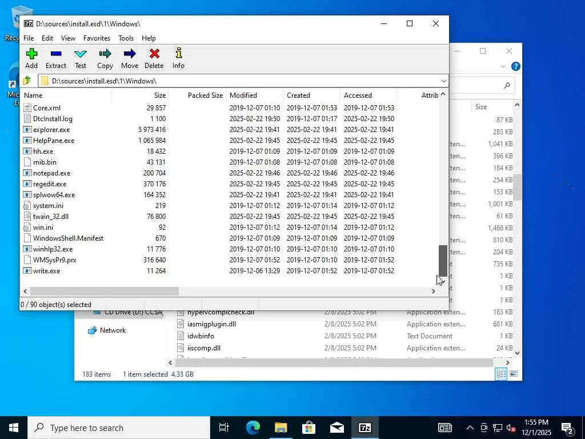
Task: Select the regedit.exe file icon
Action: pos(27,183)
